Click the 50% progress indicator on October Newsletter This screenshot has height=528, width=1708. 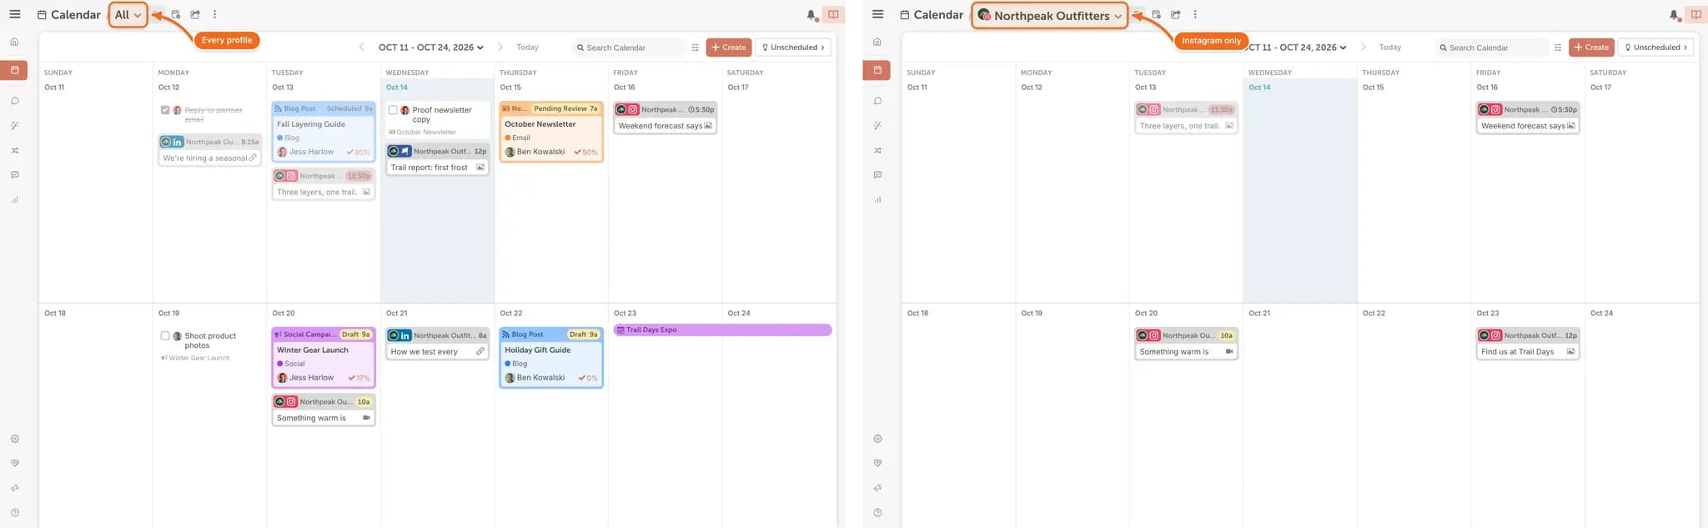pos(587,153)
